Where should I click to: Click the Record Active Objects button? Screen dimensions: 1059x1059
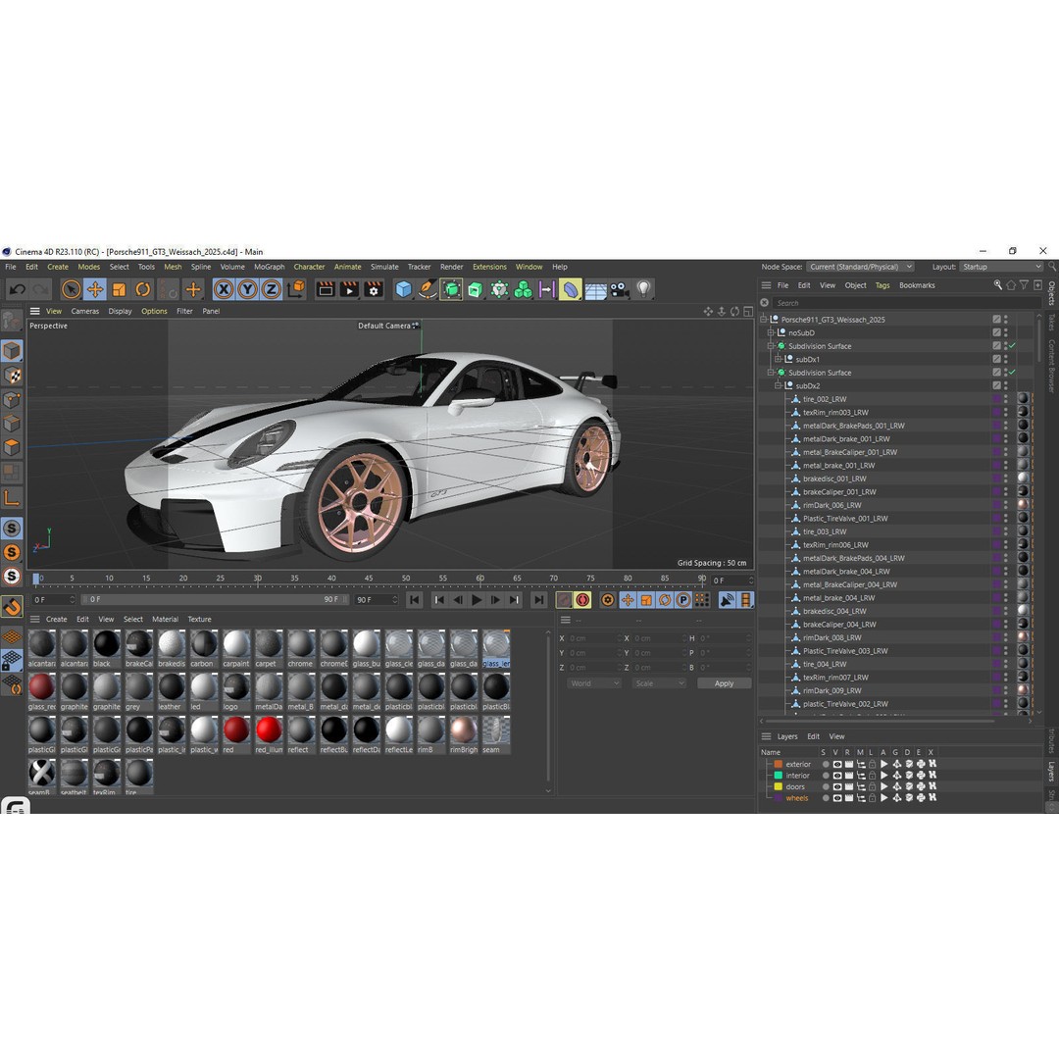(564, 600)
